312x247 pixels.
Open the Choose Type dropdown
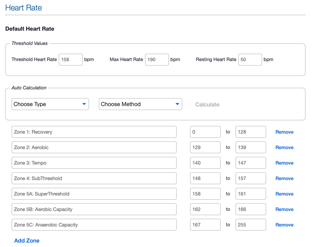[50, 104]
